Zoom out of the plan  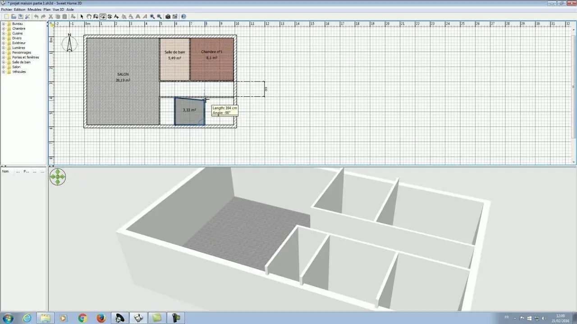[x=159, y=17]
